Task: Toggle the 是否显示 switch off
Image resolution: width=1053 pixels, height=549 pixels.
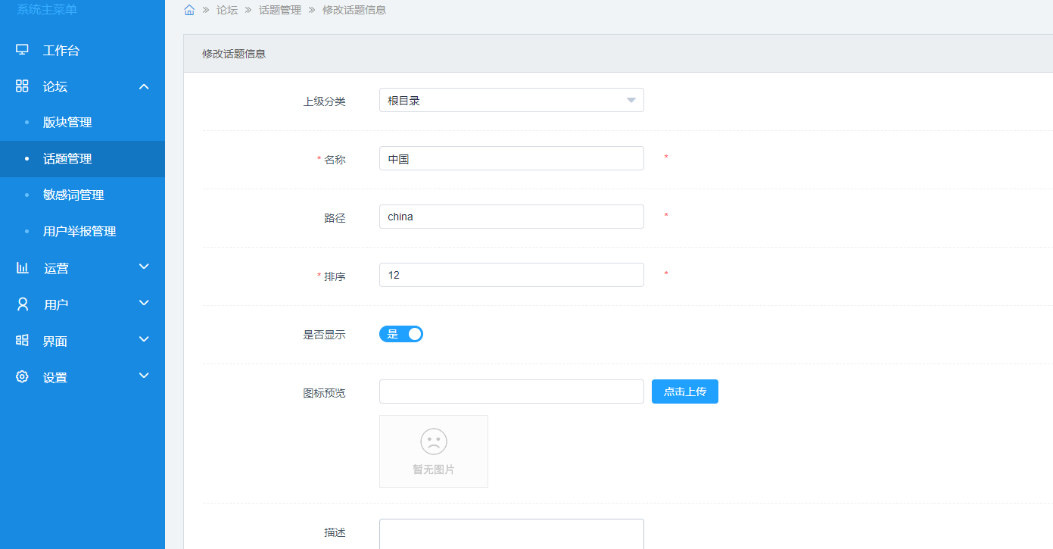Action: click(x=401, y=334)
